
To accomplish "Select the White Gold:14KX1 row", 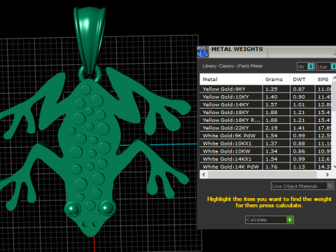I will [x=266, y=159].
